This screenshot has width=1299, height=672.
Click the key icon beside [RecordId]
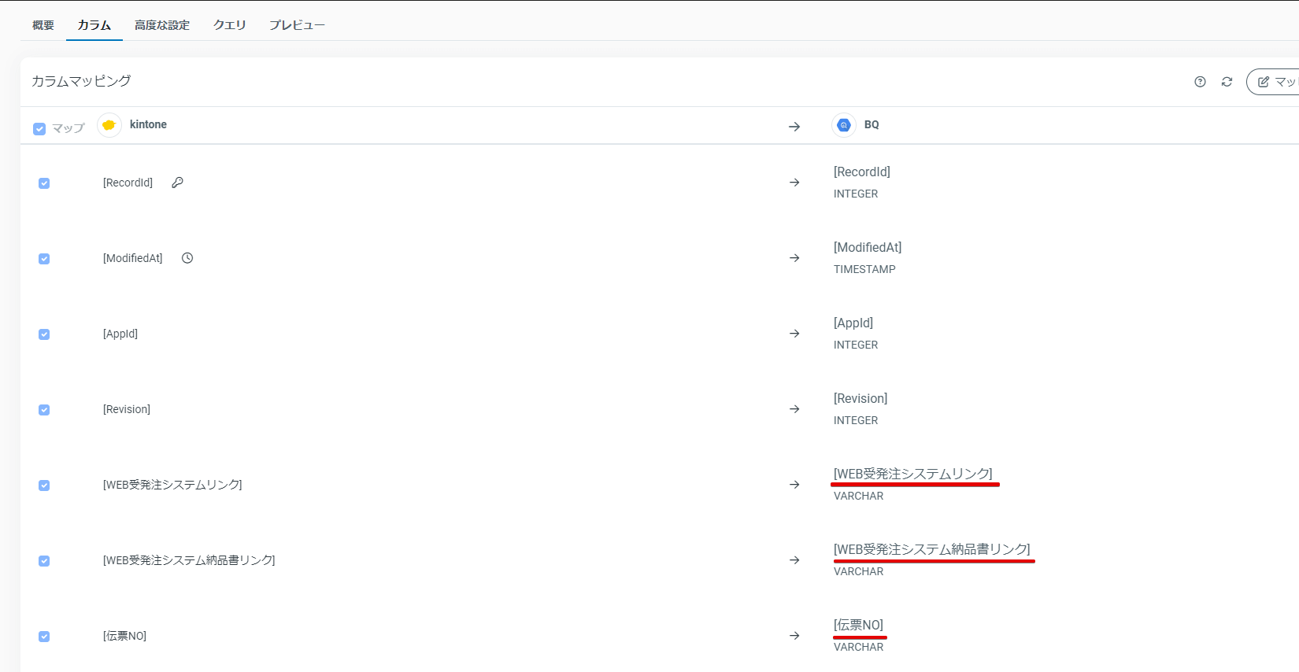coord(177,183)
